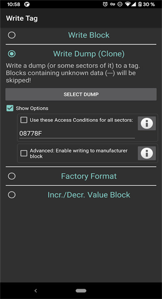The image size is (162, 299).
Task: Tap the battery indicator icon
Action: (140, 4)
